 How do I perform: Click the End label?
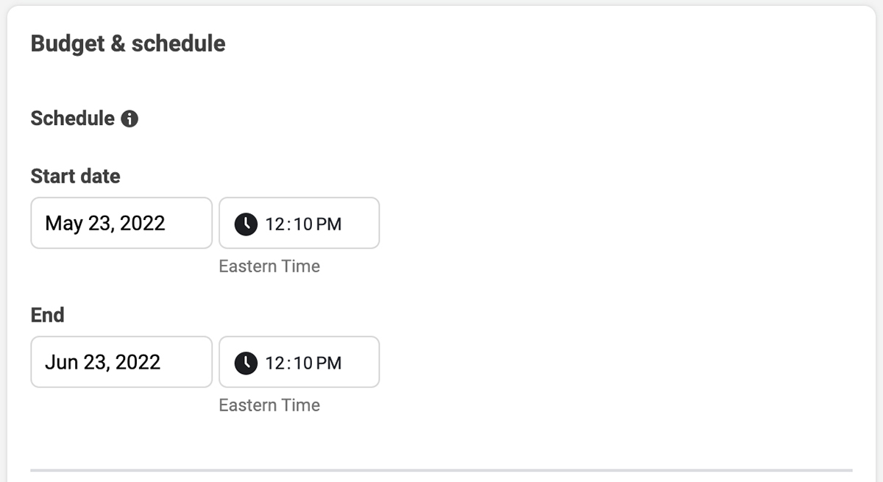pyautogui.click(x=48, y=315)
